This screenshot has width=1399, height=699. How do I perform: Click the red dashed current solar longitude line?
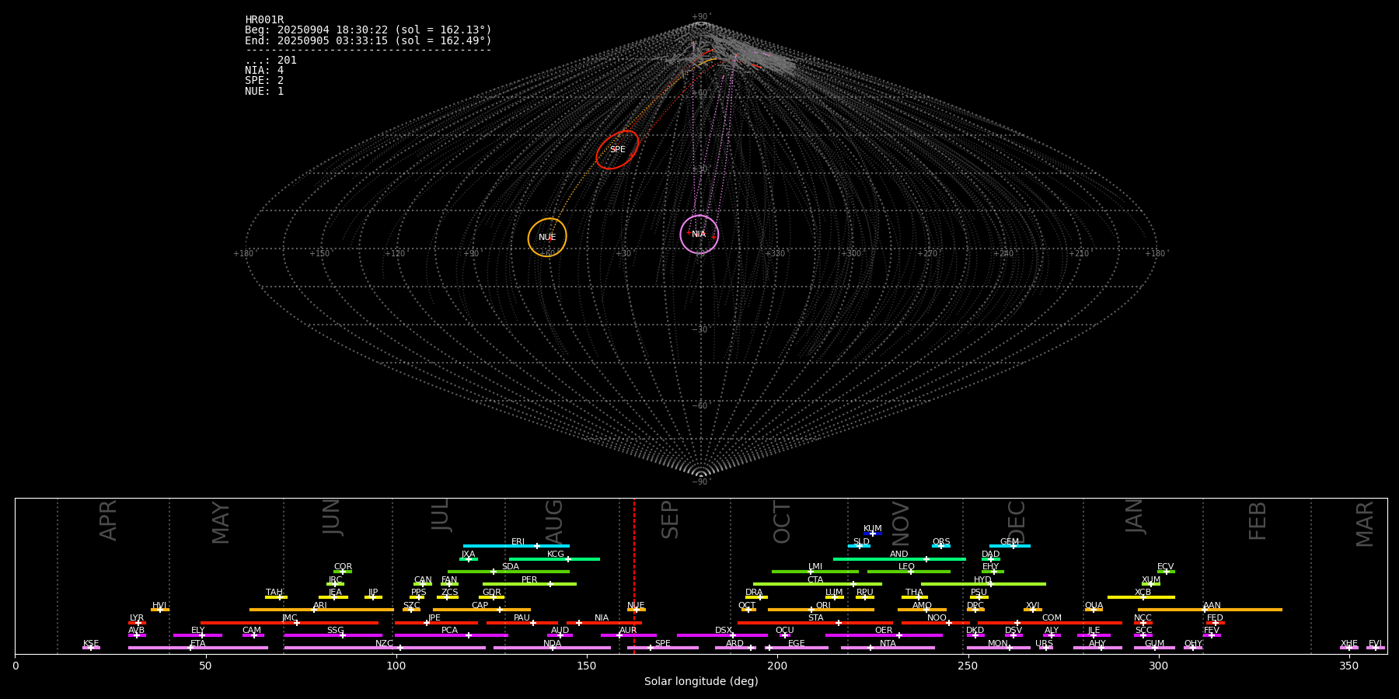[634, 576]
